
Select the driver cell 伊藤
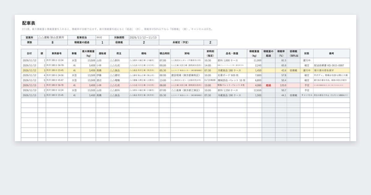pyautogui.click(x=102, y=76)
